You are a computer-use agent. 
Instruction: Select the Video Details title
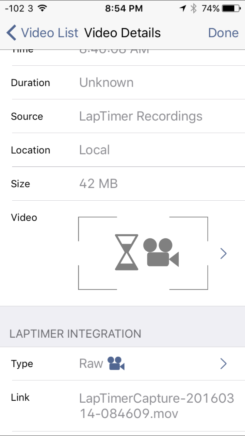pos(122,33)
